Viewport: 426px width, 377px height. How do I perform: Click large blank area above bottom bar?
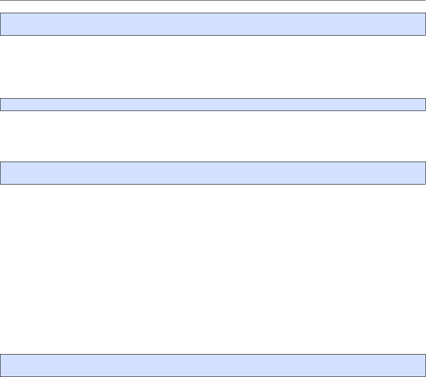pyautogui.click(x=213, y=269)
